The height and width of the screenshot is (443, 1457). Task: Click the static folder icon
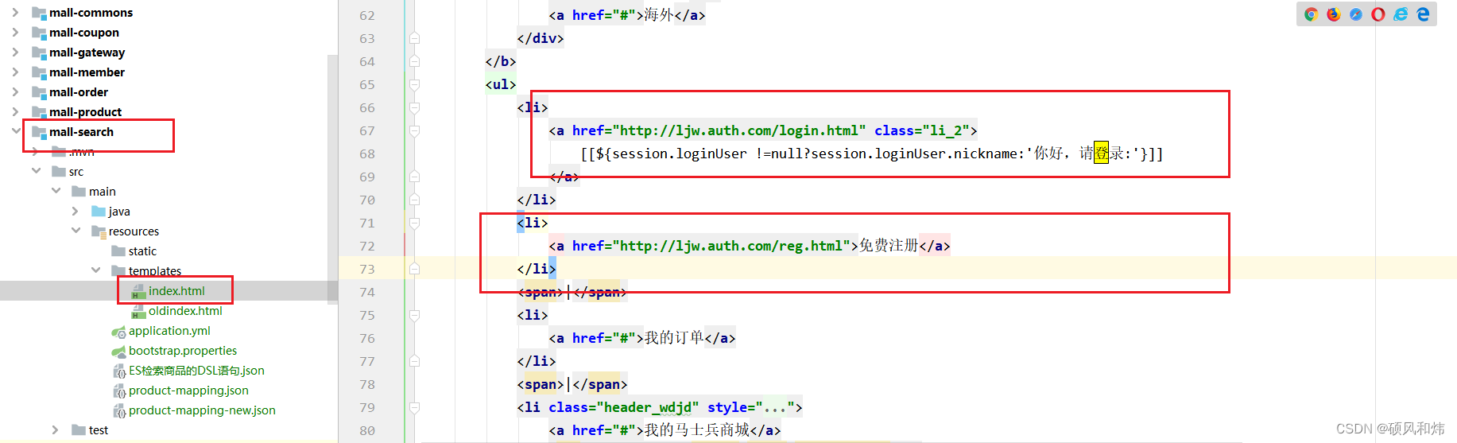(118, 251)
